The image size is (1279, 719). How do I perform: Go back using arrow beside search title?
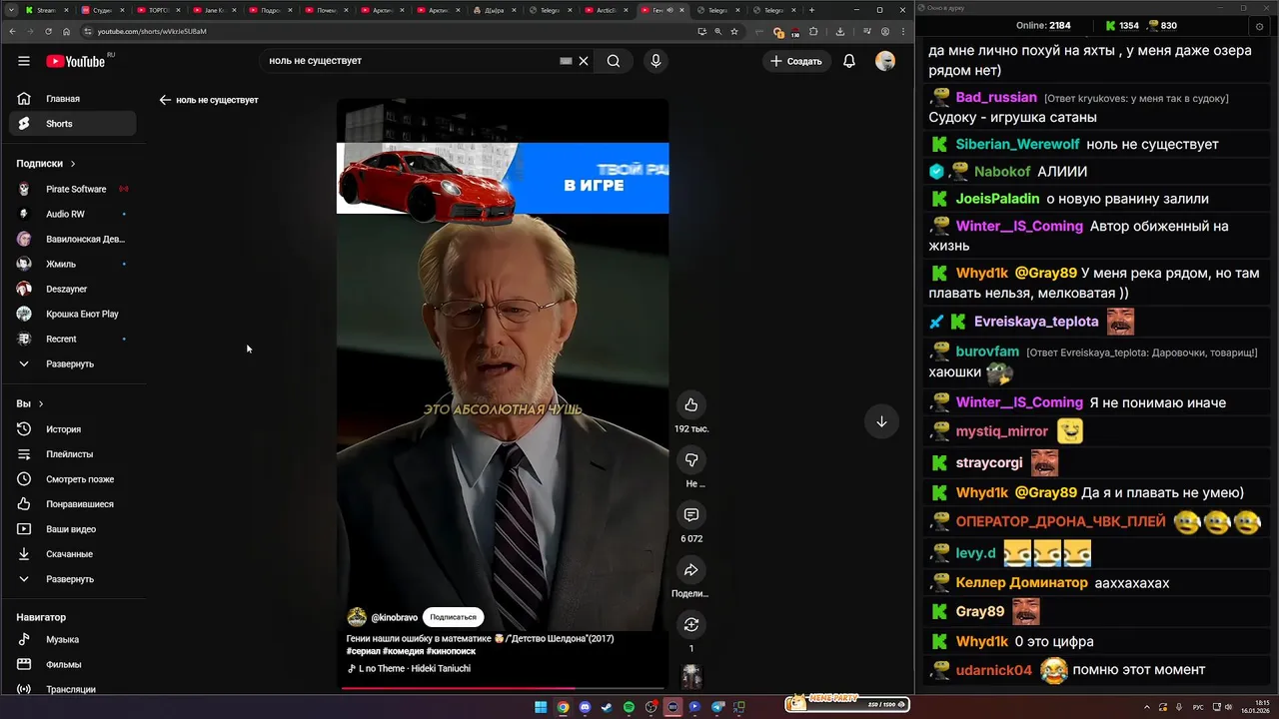tap(165, 100)
